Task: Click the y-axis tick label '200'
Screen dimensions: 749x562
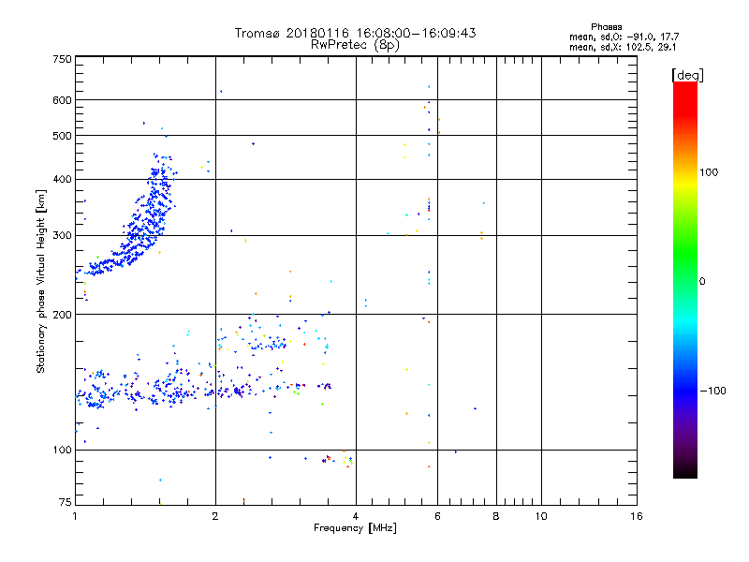Action: (x=62, y=315)
